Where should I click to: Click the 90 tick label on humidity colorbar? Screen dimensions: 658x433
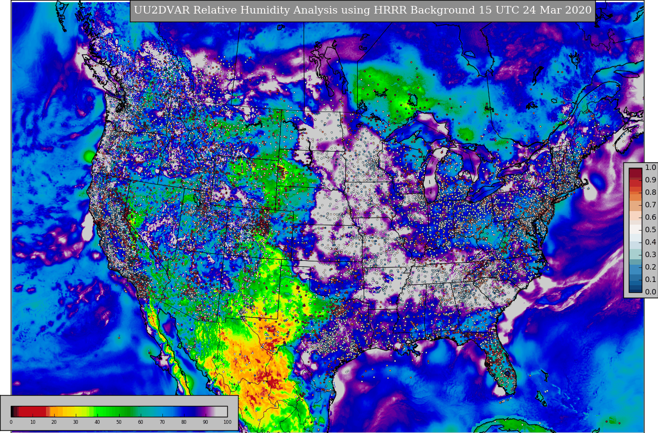click(206, 422)
